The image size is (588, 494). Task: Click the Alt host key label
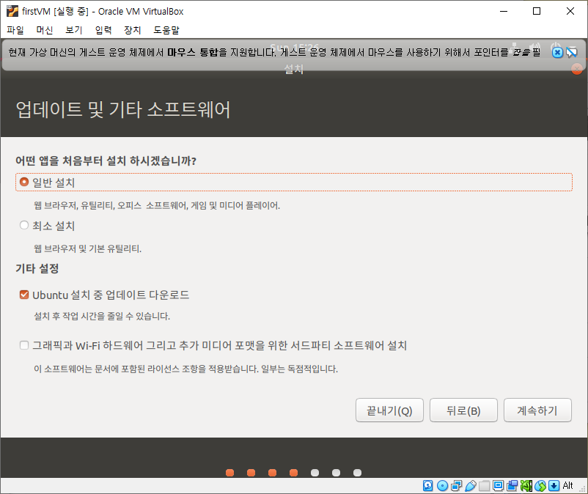point(567,486)
